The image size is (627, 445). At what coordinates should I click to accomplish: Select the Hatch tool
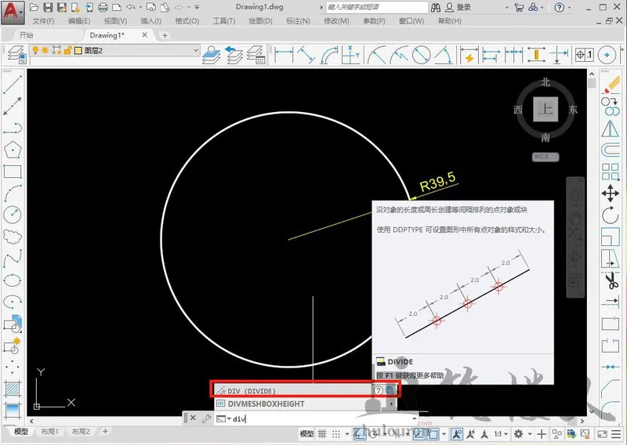coord(13,389)
